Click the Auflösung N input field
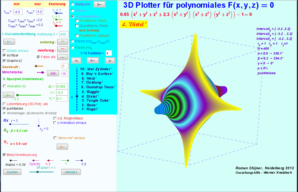This screenshot has width=298, height=192. tap(64, 34)
